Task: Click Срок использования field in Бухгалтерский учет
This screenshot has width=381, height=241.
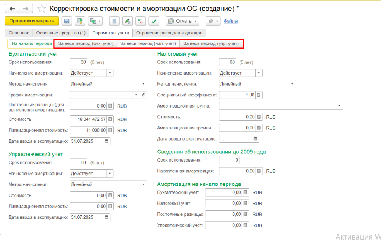Action: 79,62
